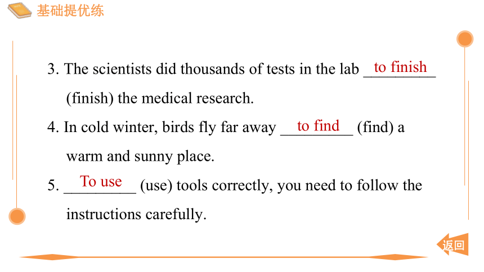
Task: Click question number 3 text
Action: tap(53, 69)
